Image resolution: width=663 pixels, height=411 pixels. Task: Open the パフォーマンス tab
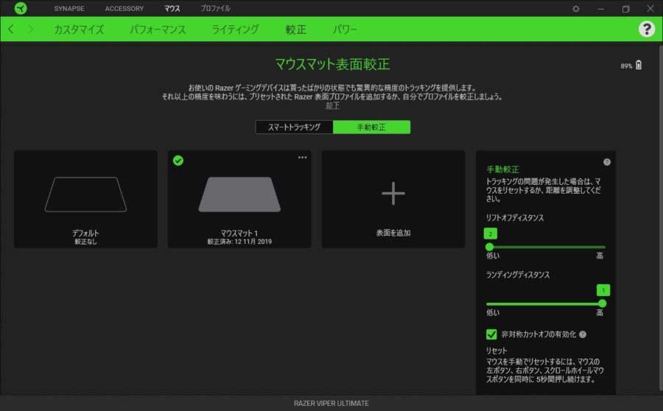click(x=158, y=30)
